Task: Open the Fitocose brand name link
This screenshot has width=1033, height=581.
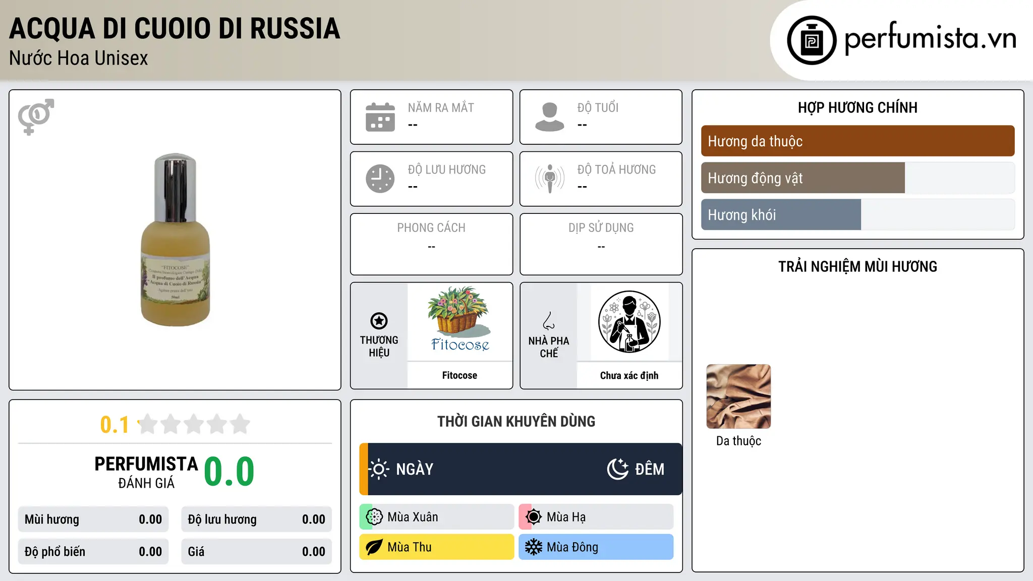Action: point(460,375)
